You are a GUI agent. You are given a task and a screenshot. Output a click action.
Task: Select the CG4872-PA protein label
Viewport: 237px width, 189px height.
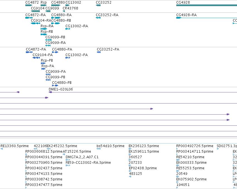36,49
